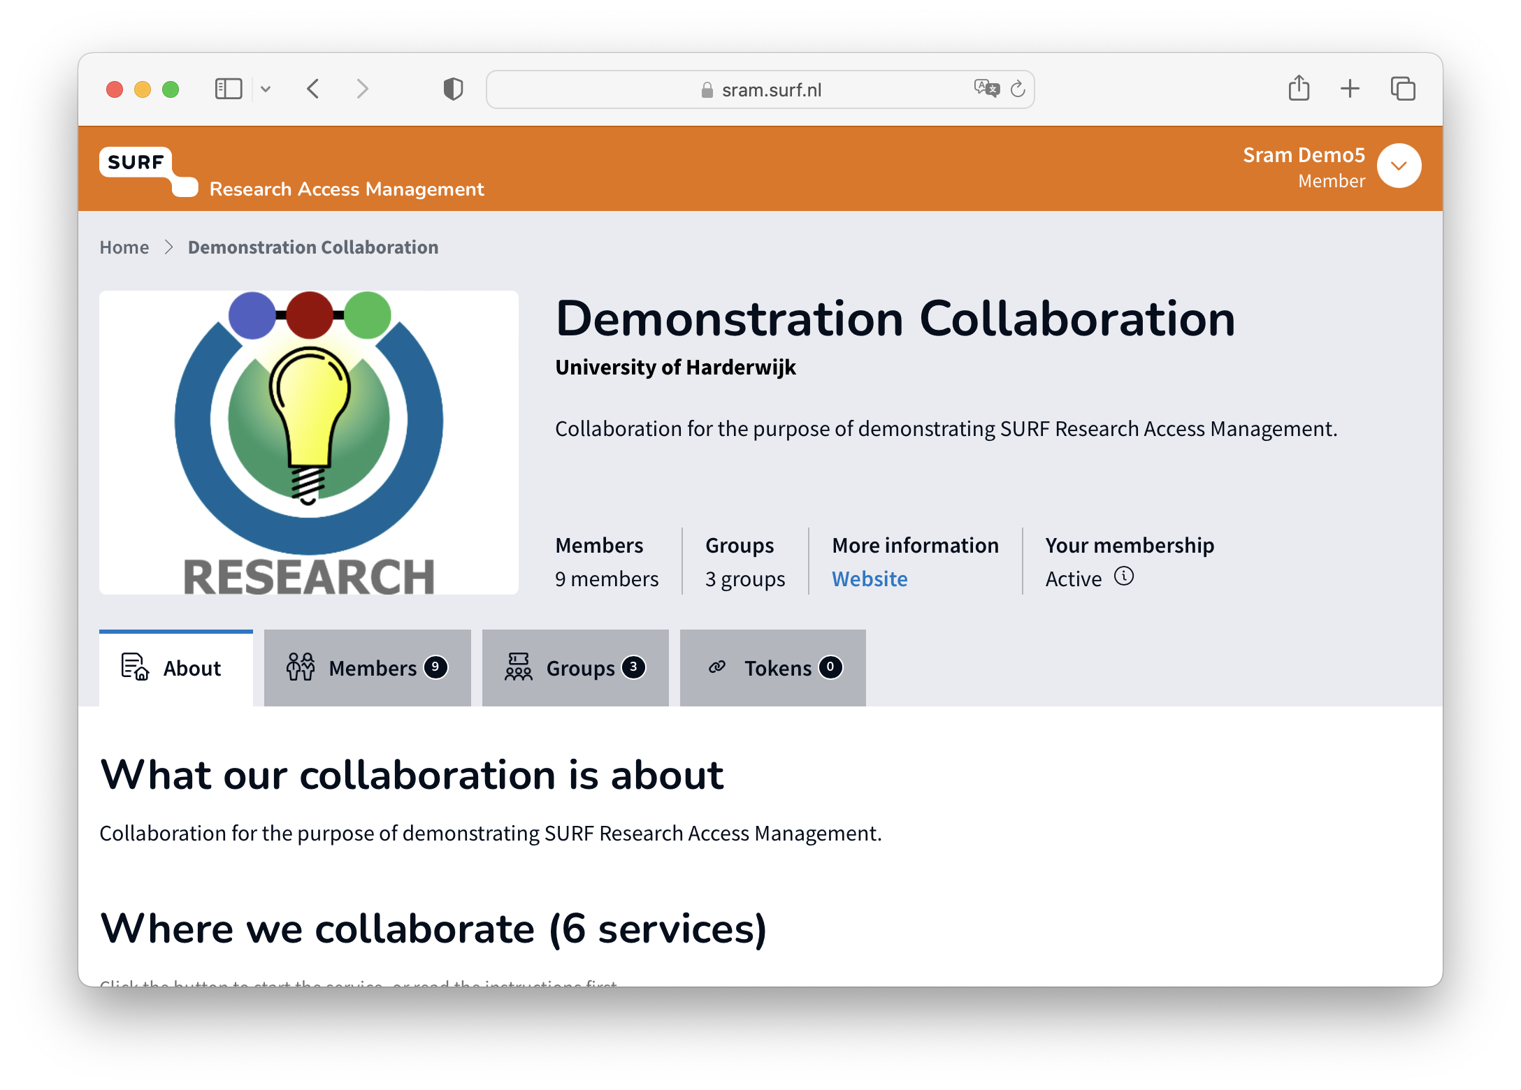Go to the Home breadcrumb
This screenshot has height=1090, width=1521.
[124, 247]
